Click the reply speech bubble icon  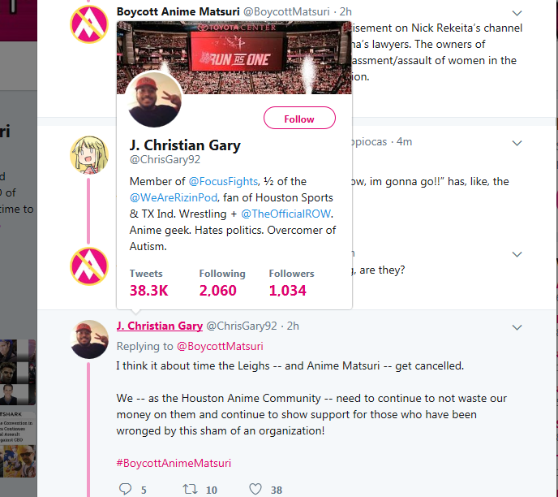(125, 489)
